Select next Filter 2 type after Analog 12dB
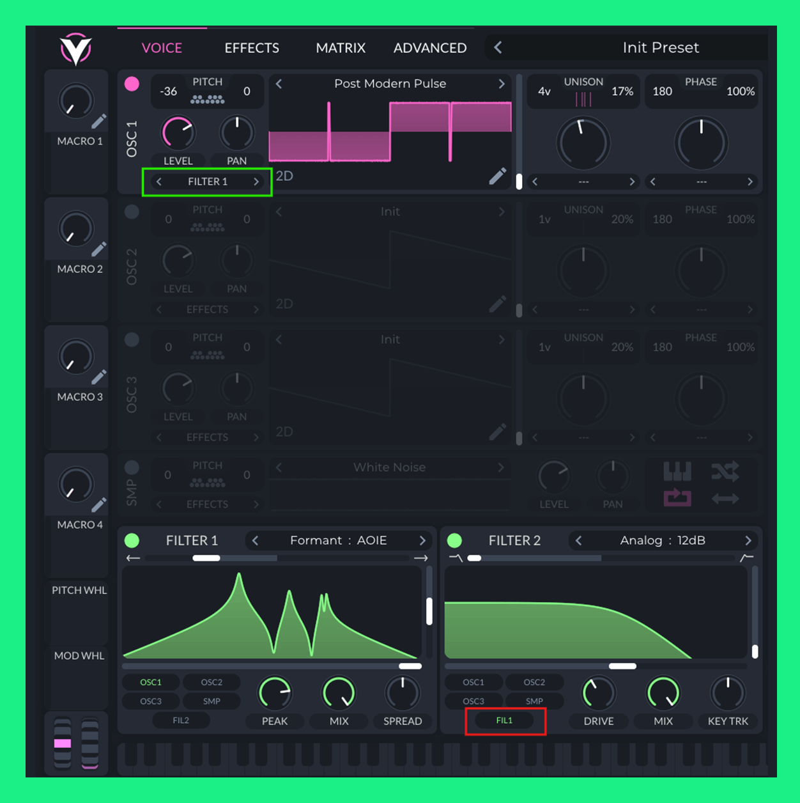The width and height of the screenshot is (800, 803). 748,540
